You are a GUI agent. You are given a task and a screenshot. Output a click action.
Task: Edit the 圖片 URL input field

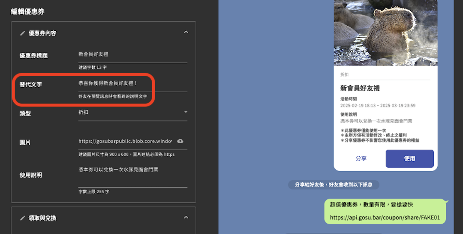(x=125, y=141)
